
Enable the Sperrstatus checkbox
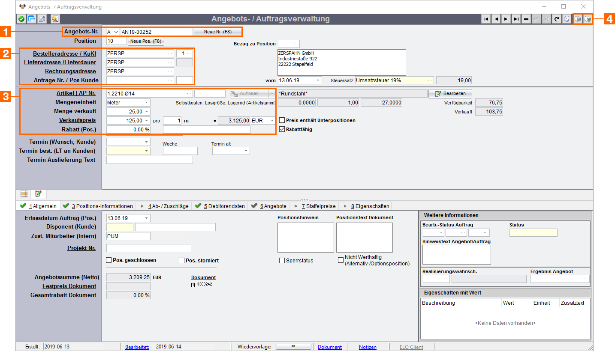pyautogui.click(x=282, y=260)
